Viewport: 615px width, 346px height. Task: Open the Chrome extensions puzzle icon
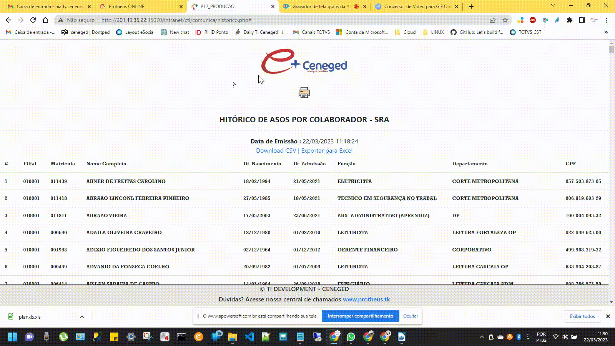tap(570, 20)
